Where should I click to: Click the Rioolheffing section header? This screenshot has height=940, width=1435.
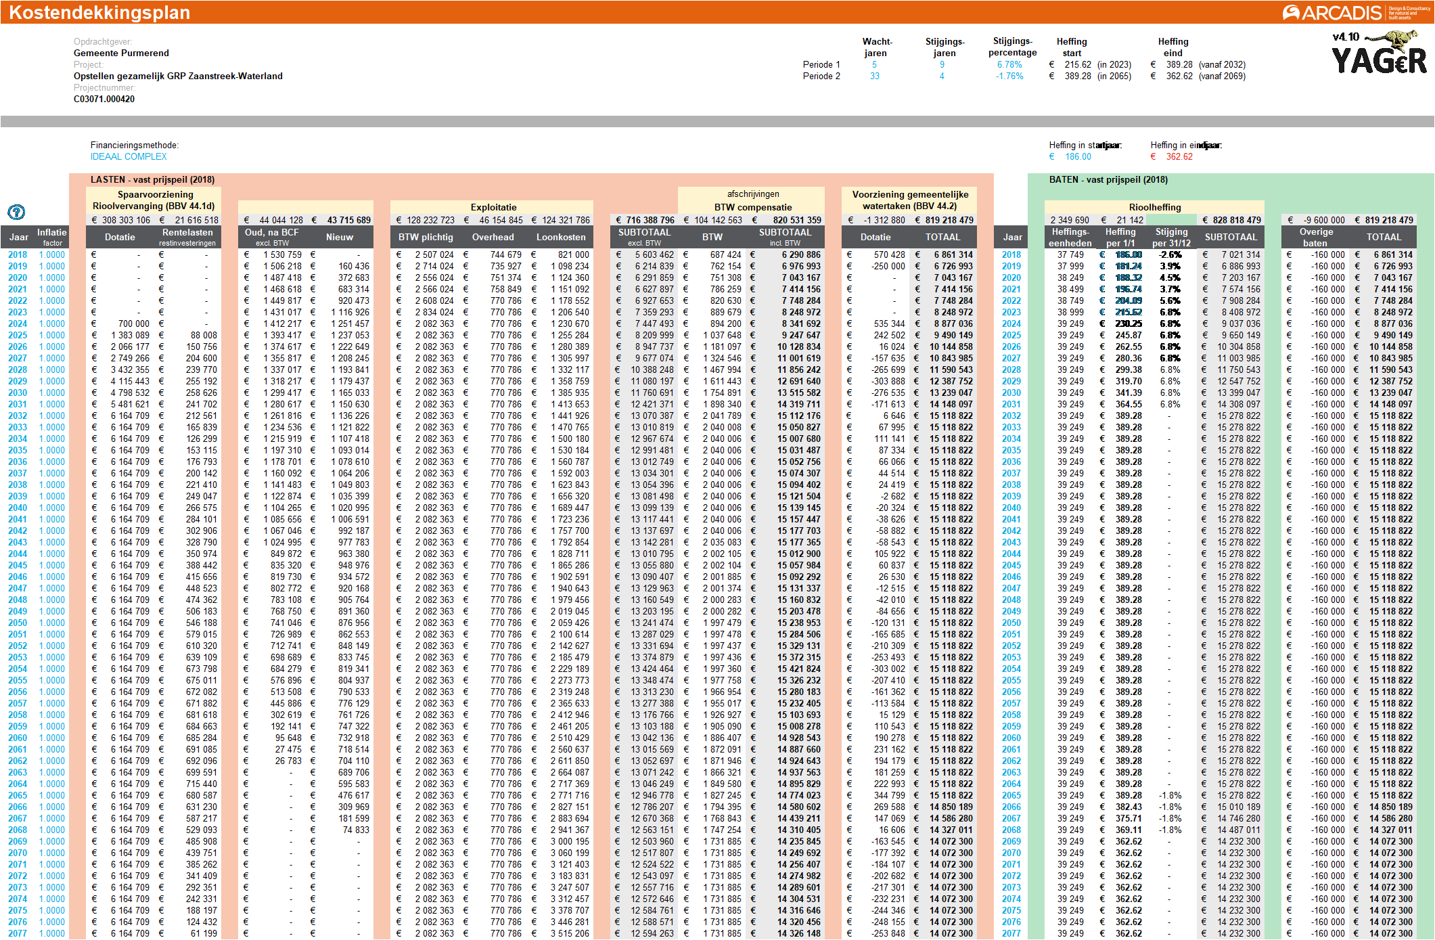pos(1154,207)
